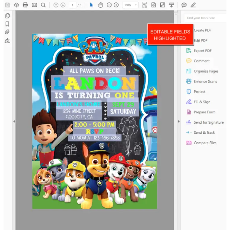Click the page number field
The height and width of the screenshot is (230, 230).
tap(72, 5)
